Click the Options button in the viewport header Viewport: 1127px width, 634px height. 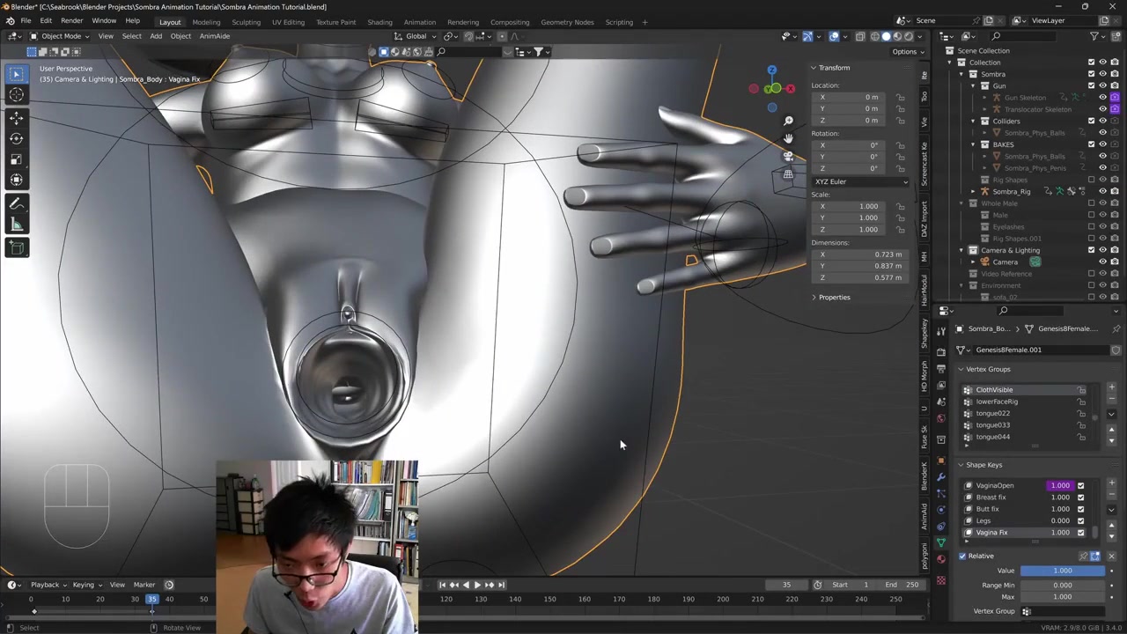click(x=905, y=51)
